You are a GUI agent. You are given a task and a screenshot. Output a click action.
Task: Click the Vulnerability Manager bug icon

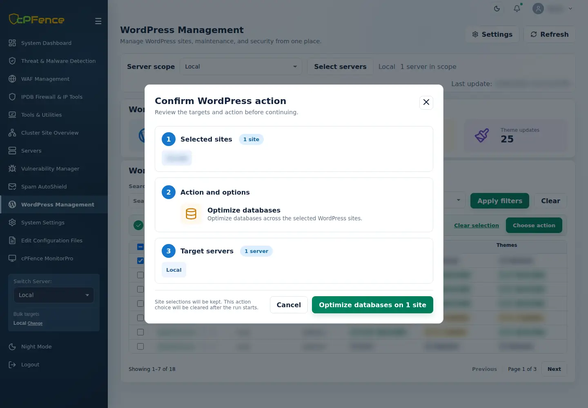pyautogui.click(x=12, y=169)
